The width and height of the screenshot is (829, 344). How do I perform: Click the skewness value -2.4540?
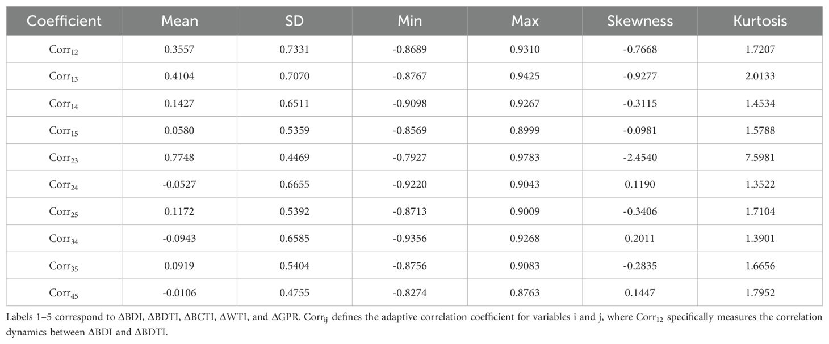tap(640, 158)
